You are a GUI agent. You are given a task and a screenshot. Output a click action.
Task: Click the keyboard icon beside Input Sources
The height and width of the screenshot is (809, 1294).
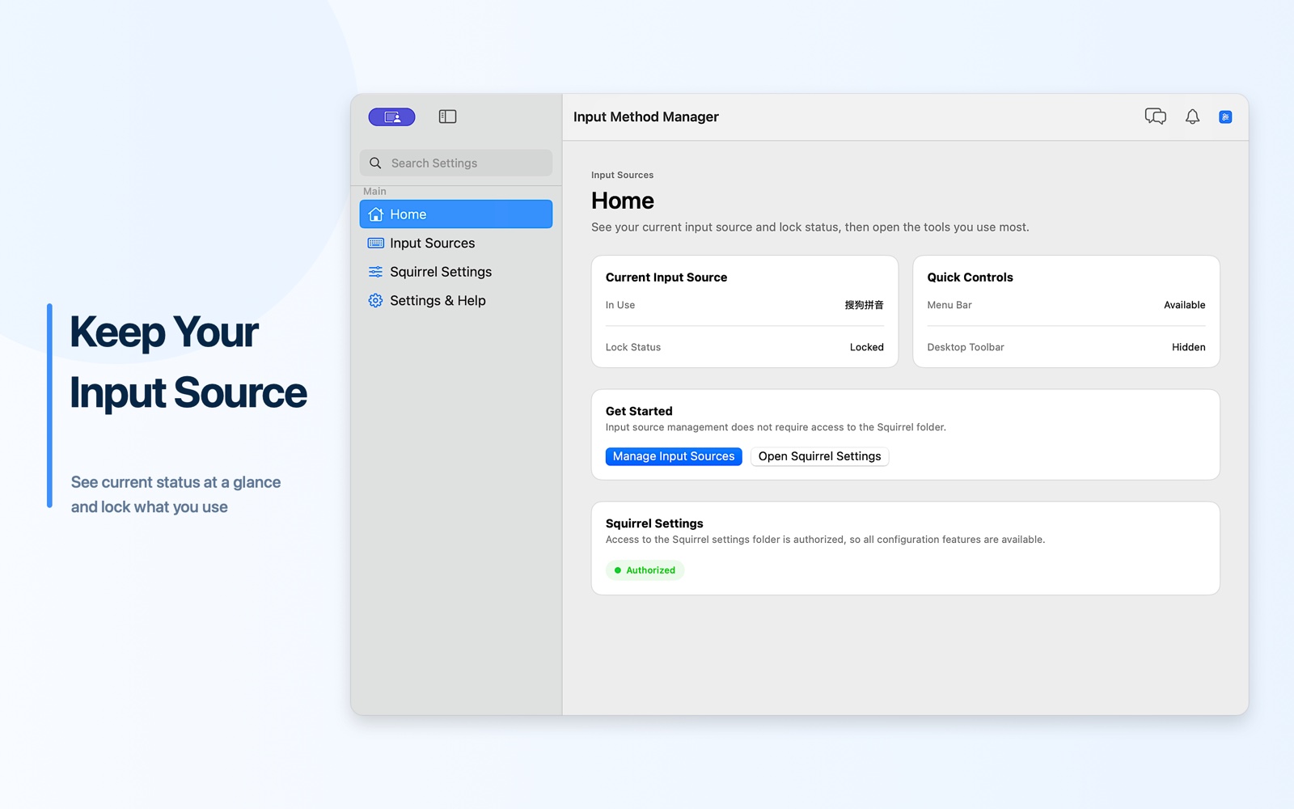375,243
